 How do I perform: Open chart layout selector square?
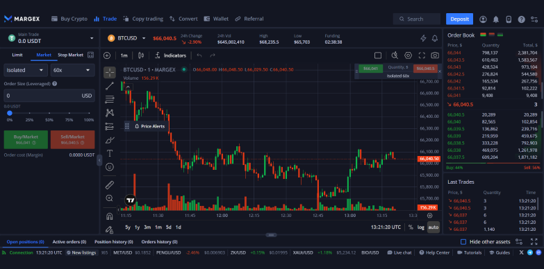(x=378, y=55)
